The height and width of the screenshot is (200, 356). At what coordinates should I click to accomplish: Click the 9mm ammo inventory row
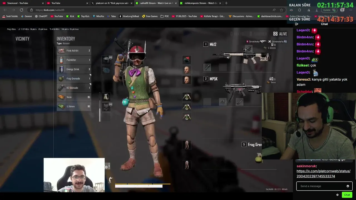pos(74,97)
